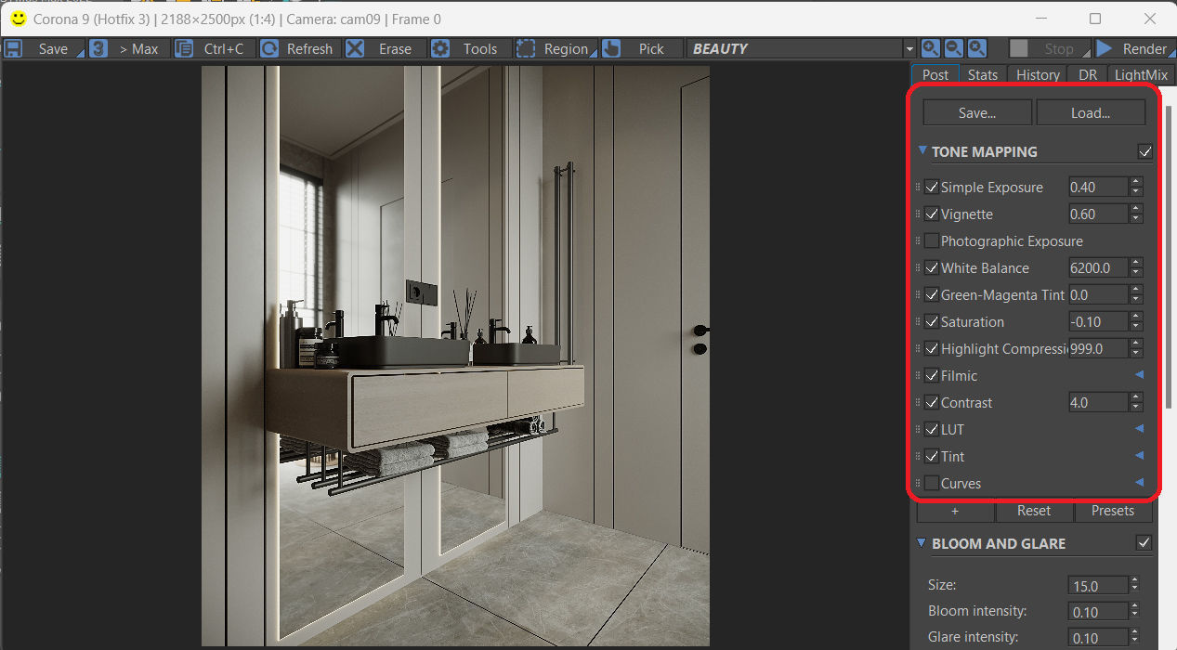Enable the Photographic Exposure checkbox
Screen dimensions: 1177x650
pos(932,241)
